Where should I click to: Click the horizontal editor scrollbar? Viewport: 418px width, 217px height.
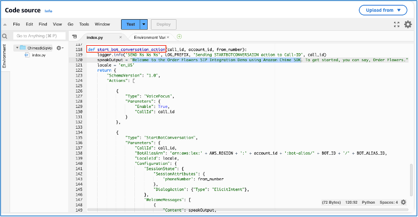click(247, 210)
